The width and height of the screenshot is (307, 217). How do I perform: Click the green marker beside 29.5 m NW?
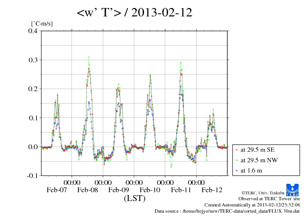(237, 160)
